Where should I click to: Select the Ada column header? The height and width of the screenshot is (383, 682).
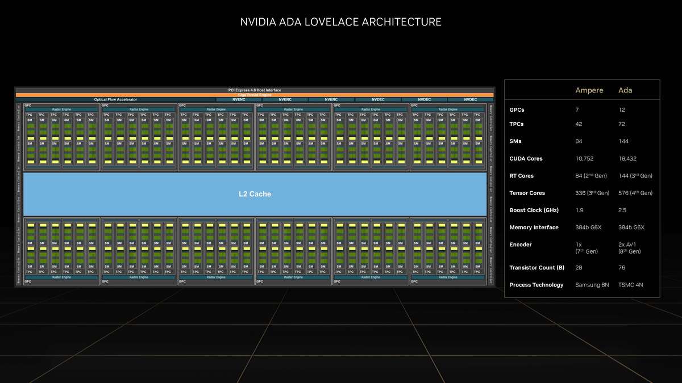pos(625,90)
